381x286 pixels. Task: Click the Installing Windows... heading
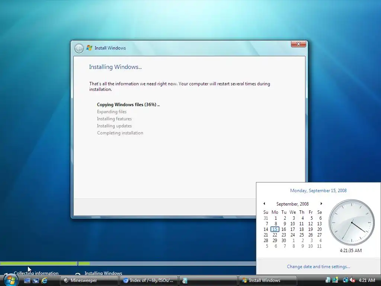click(115, 67)
